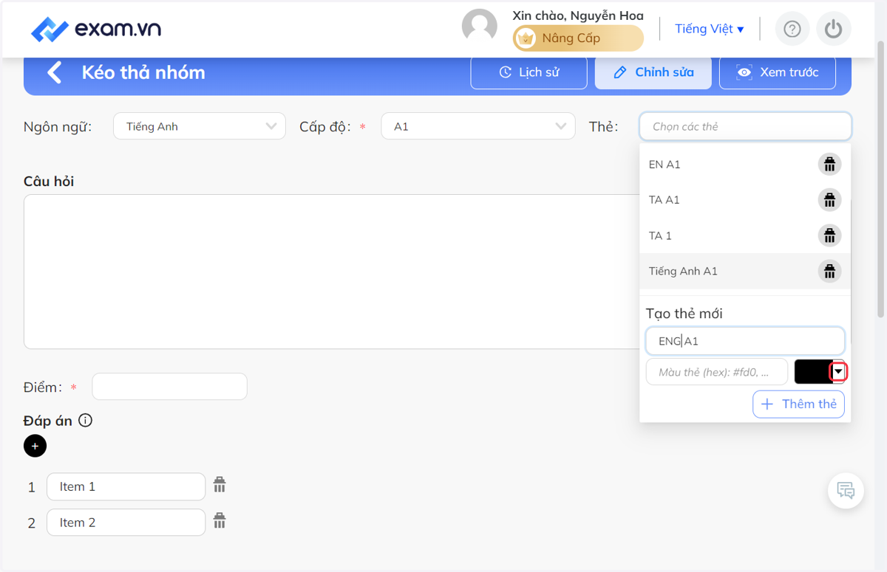Open the chat support bubble

(x=846, y=490)
